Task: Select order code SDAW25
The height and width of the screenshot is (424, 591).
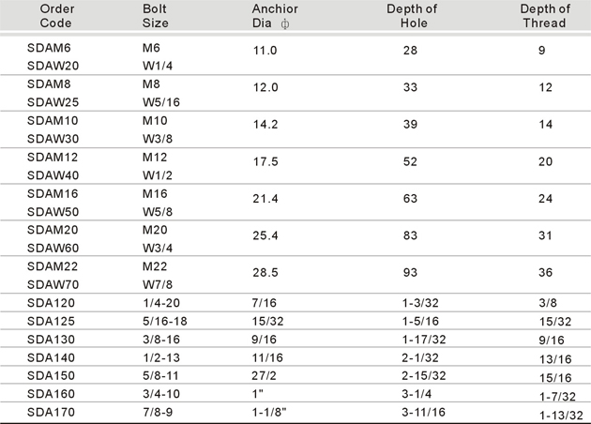Action: [53, 102]
